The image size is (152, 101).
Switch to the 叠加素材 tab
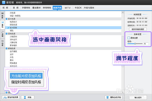(x=36, y=8)
